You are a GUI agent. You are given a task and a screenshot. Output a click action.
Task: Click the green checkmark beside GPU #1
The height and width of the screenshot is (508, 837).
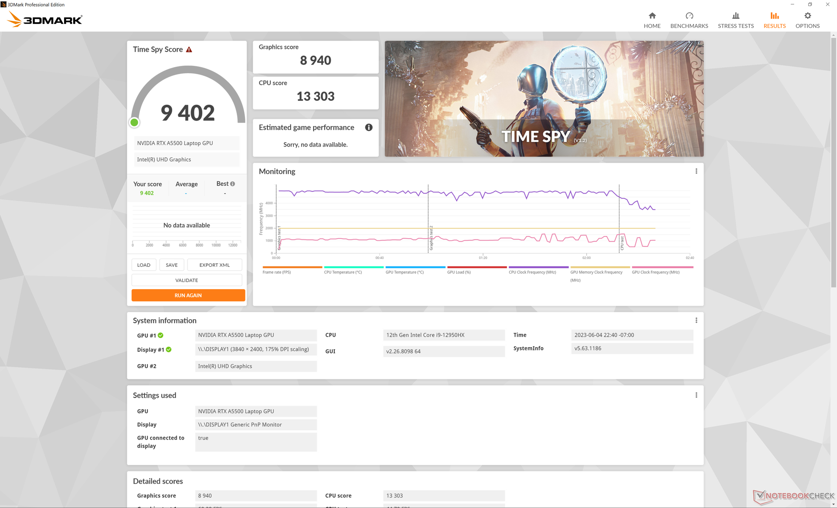(160, 335)
